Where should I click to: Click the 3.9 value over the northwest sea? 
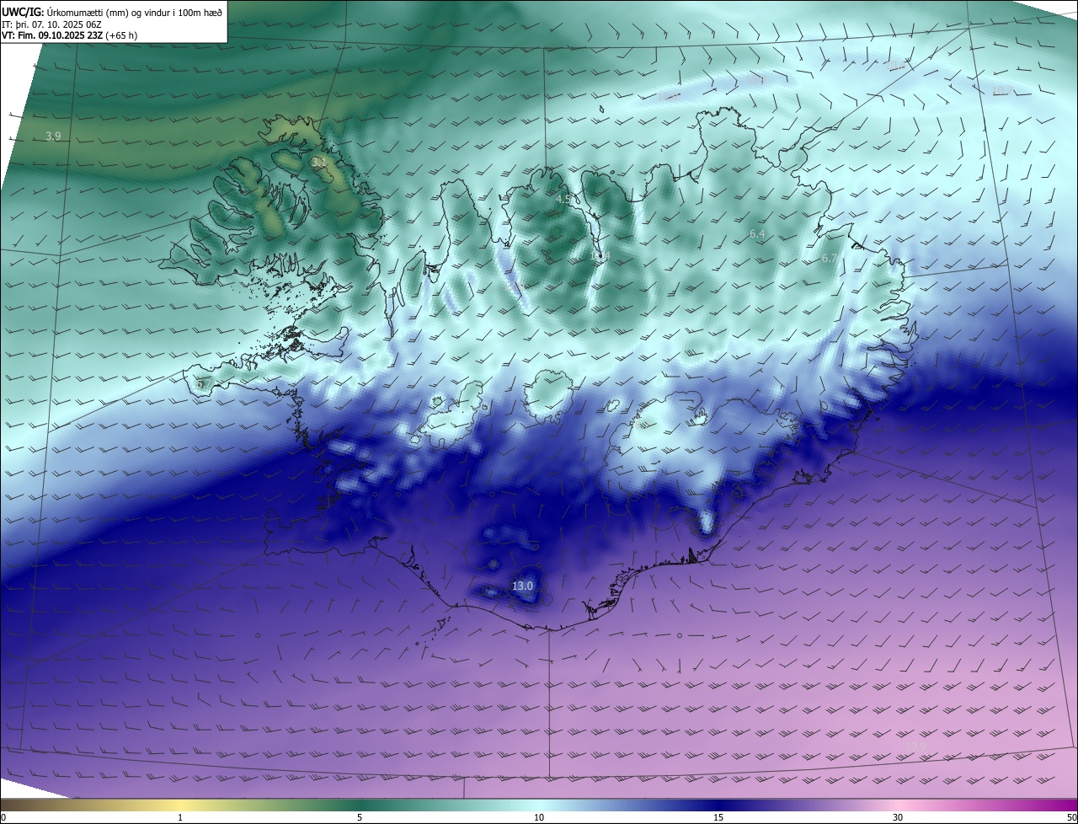pos(53,136)
